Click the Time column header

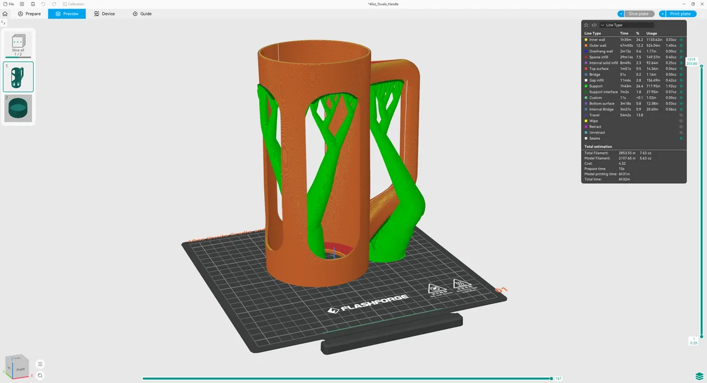624,33
